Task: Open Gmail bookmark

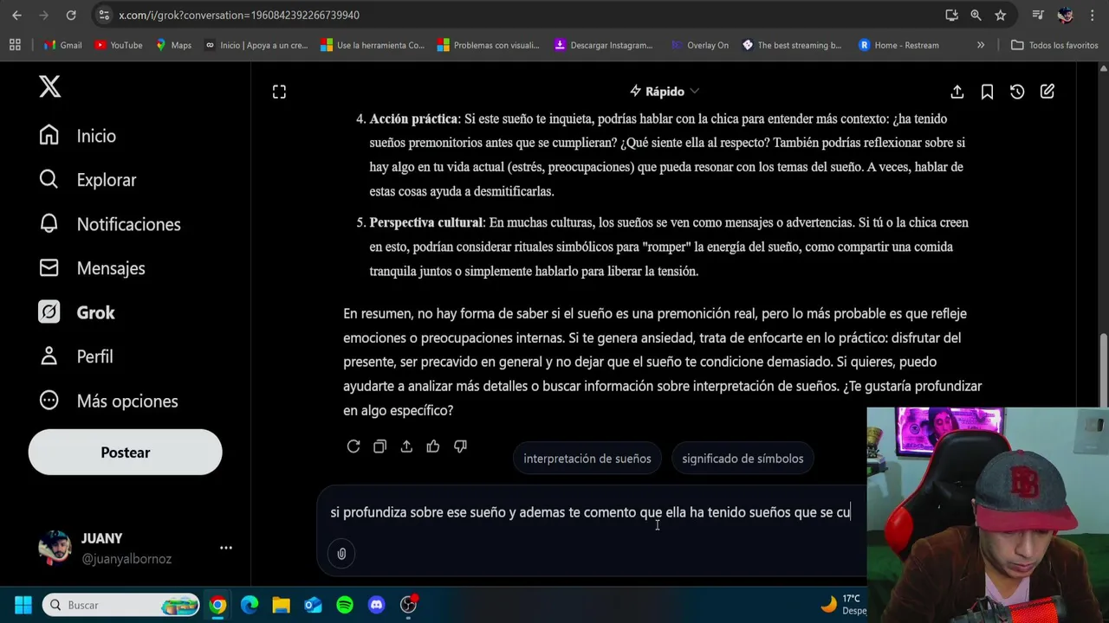Action: [x=63, y=45]
